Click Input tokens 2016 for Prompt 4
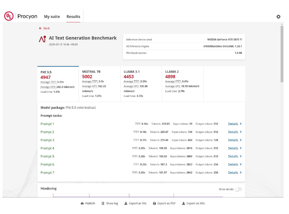The height and width of the screenshot is (214, 289). click(181, 148)
